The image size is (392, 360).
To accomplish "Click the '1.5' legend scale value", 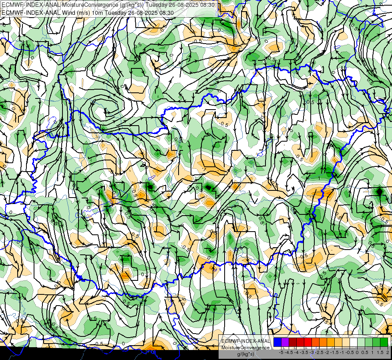I will click(x=380, y=352).
